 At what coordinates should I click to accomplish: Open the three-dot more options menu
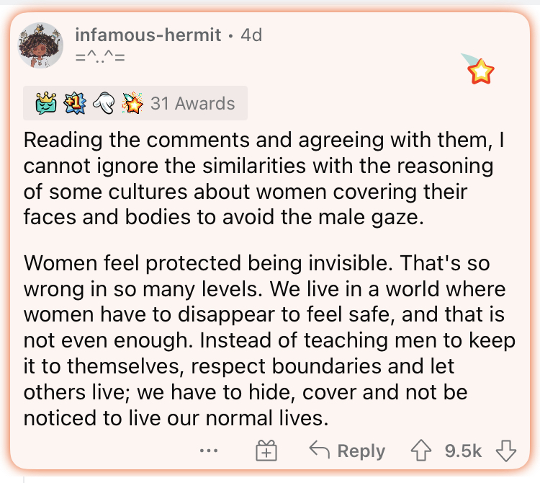209,451
